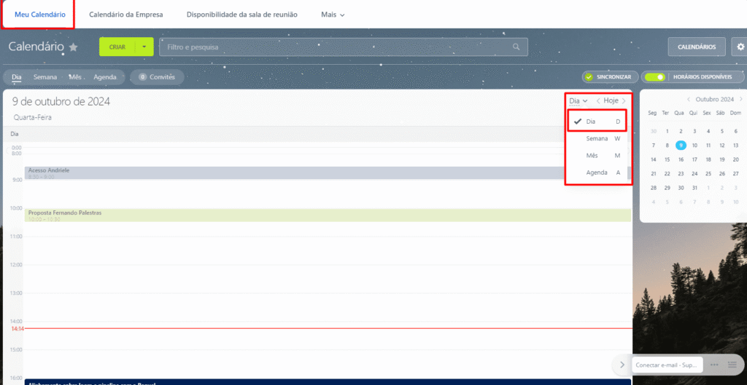The width and height of the screenshot is (747, 385).
Task: Show previous month in mini calendar
Action: pos(688,99)
